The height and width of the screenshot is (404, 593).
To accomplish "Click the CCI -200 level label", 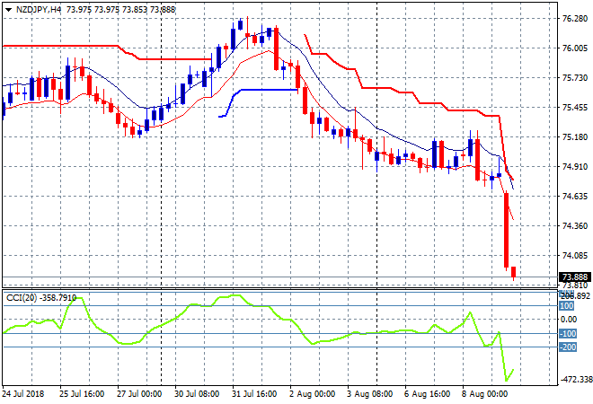I will click(x=566, y=347).
